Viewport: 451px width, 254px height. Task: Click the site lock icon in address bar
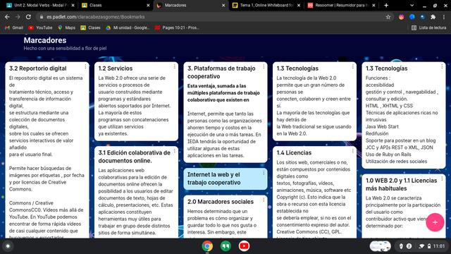[x=42, y=17]
